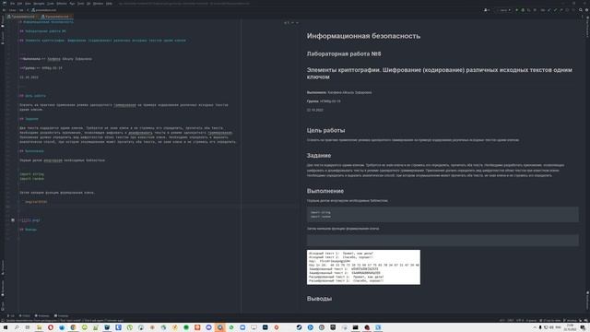
Task: Open Search Everywhere magnifier icon
Action: [x=580, y=10]
